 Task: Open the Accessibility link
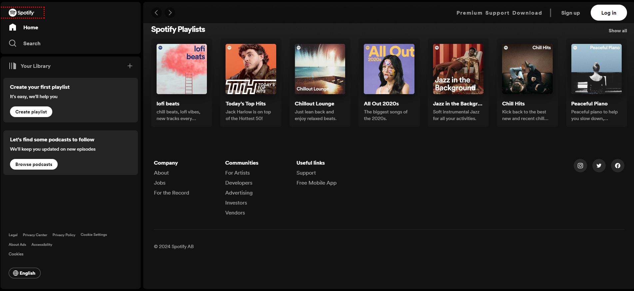click(42, 244)
